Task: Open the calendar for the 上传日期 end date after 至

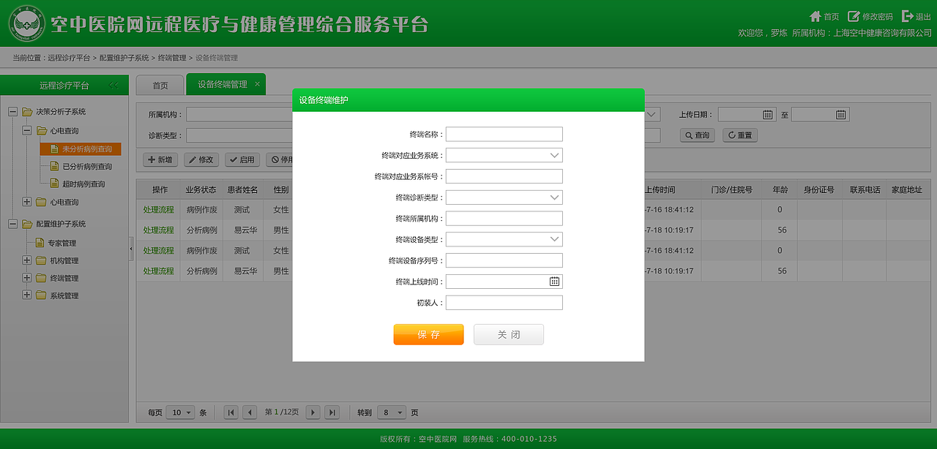Action: [841, 115]
